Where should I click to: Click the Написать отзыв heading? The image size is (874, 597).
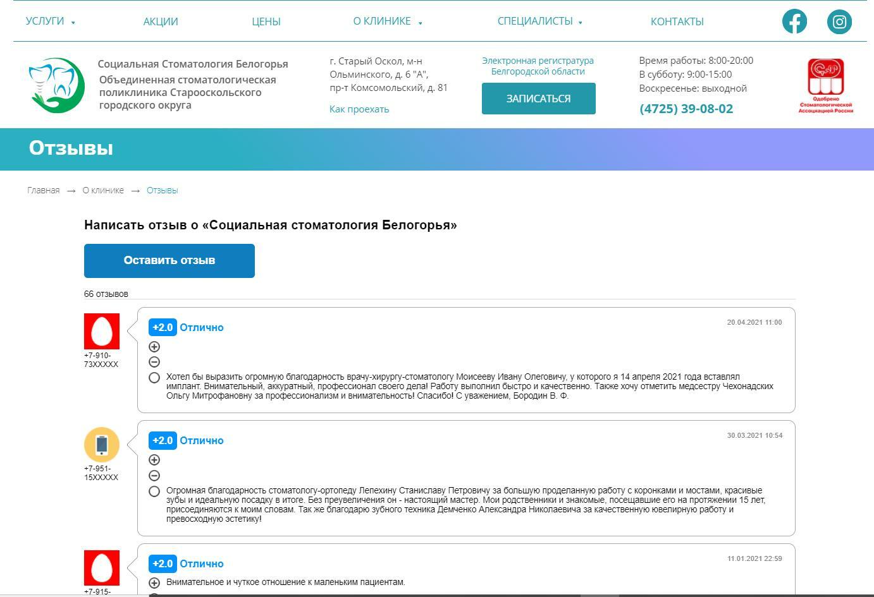coord(271,226)
